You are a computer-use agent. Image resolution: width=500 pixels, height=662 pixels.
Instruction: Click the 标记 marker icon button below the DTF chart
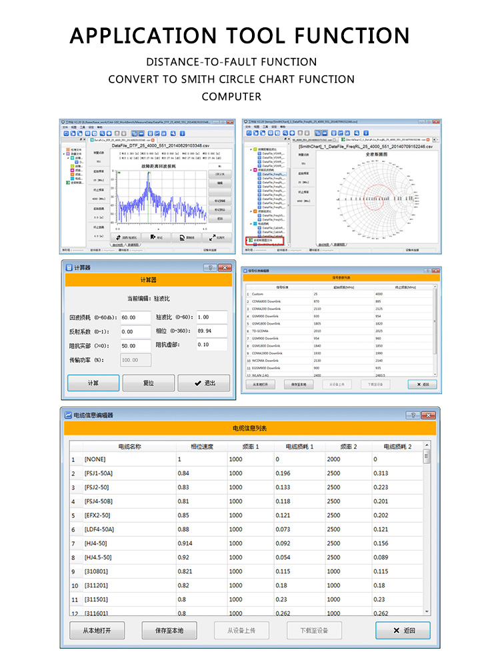[157, 237]
